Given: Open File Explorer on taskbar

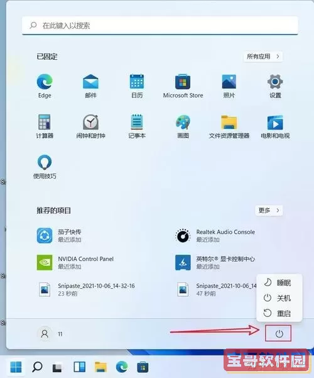Looking at the screenshot, I should (100, 367).
